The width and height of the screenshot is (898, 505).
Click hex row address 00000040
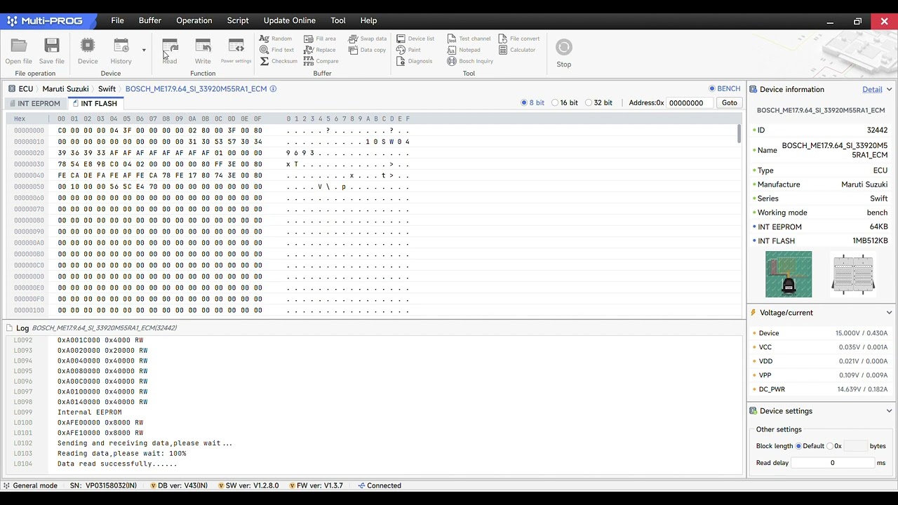pos(29,175)
